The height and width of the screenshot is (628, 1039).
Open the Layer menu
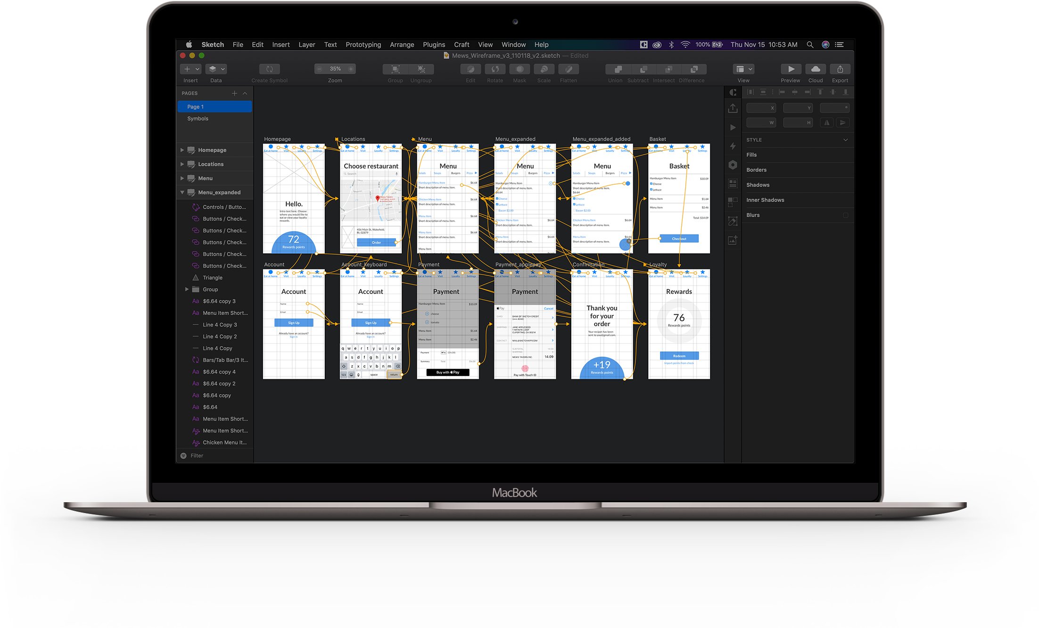306,44
